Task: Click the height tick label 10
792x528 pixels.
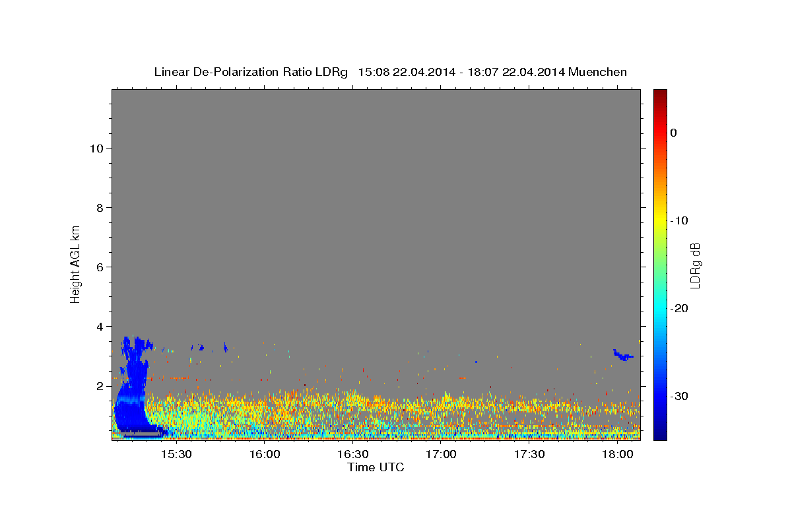Action: tap(96, 148)
